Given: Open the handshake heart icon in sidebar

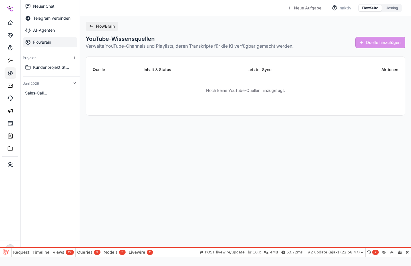Looking at the screenshot, I should click(x=10, y=35).
